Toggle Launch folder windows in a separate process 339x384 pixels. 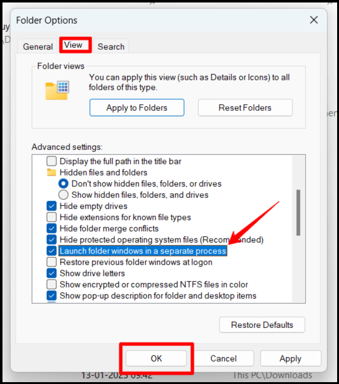(52, 251)
